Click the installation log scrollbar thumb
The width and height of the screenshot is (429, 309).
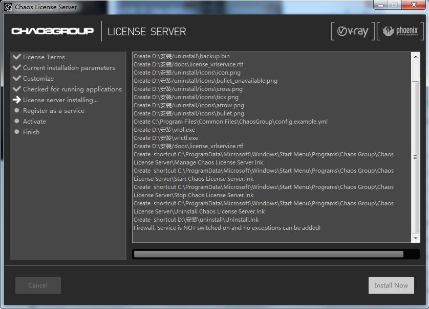416,157
